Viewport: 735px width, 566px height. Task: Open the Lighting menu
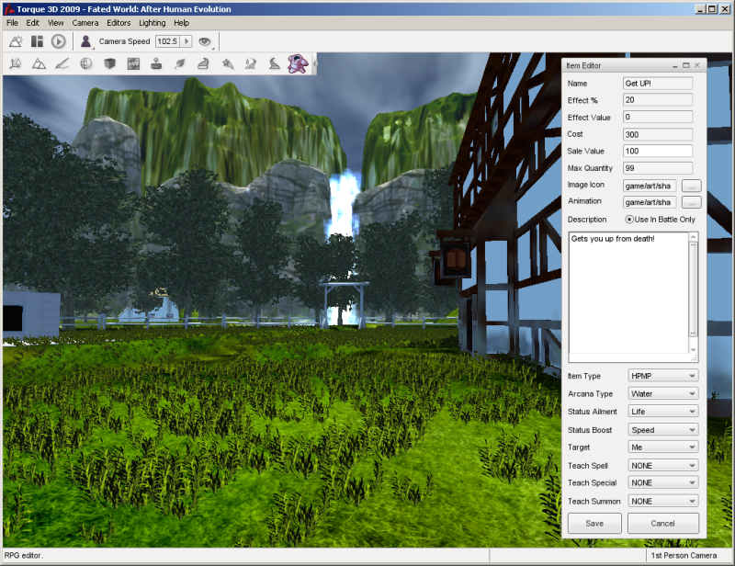pyautogui.click(x=152, y=22)
